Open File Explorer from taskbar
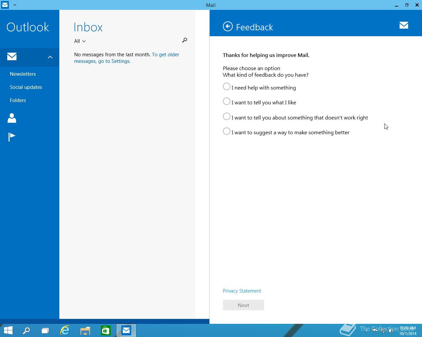 tap(85, 330)
